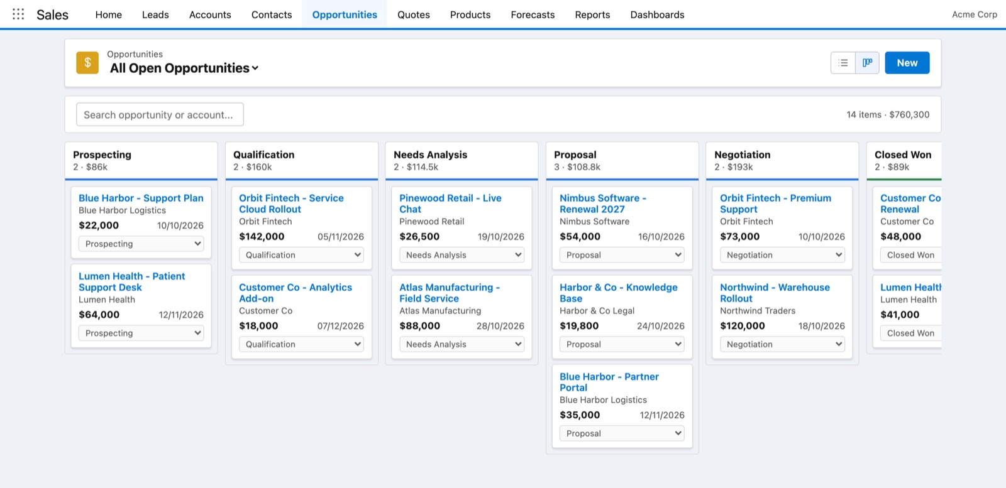1006x488 pixels.
Task: Open Lumen Health - Patient Support Desk link
Action: point(131,281)
